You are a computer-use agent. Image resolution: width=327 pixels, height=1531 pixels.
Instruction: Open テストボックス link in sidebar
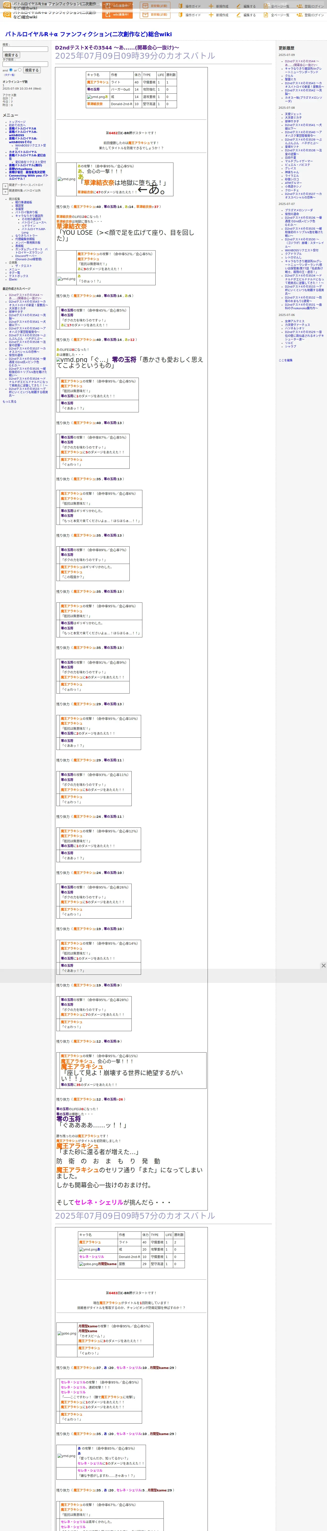[x=18, y=276]
